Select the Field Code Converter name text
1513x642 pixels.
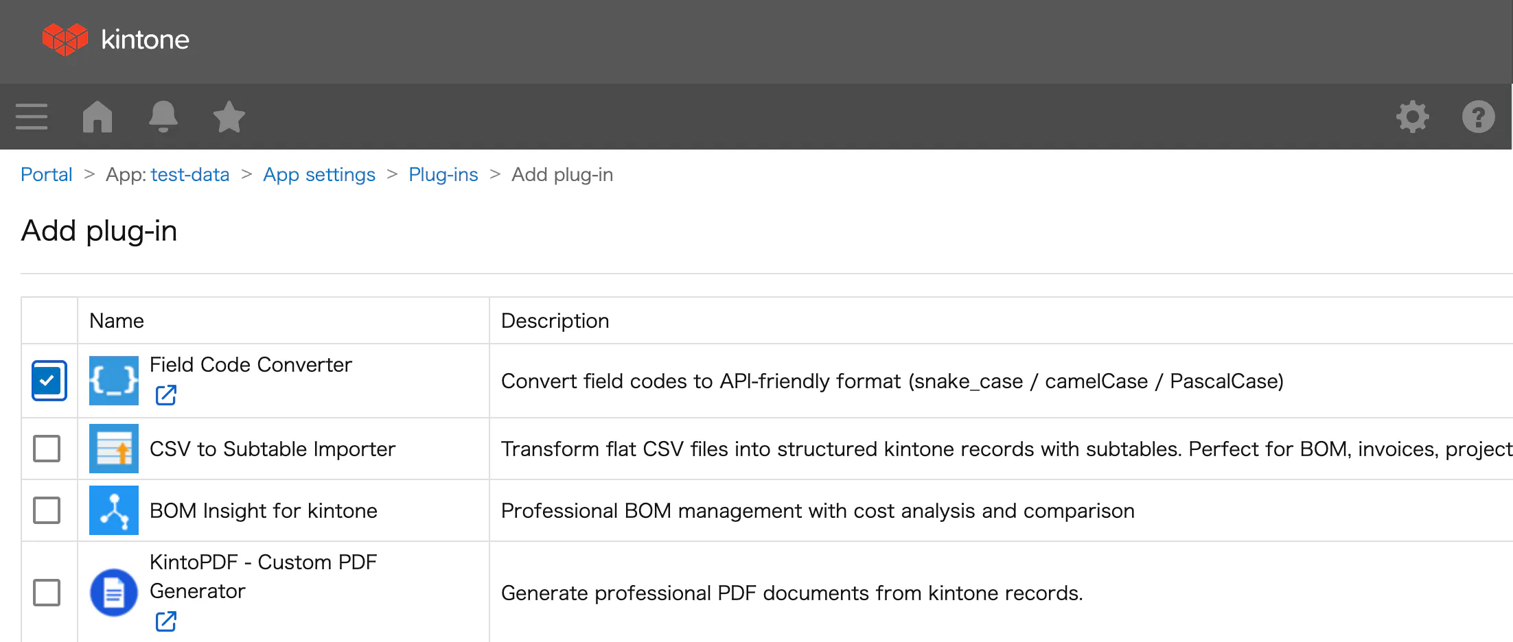pyautogui.click(x=251, y=364)
